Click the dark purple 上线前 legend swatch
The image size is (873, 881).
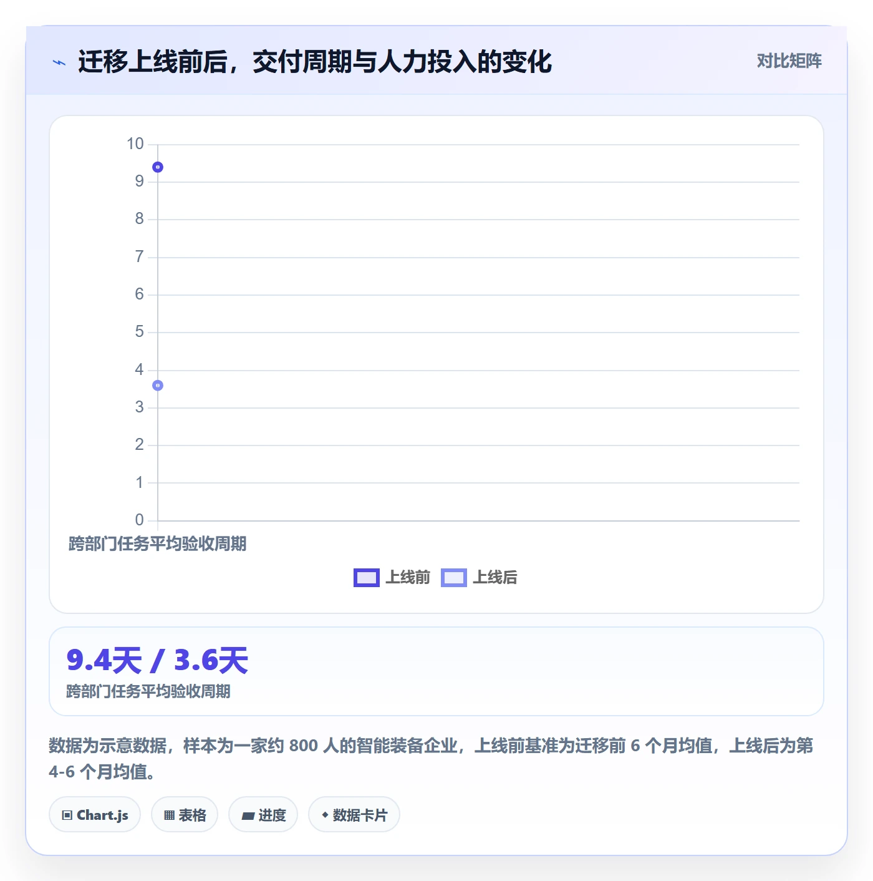tap(366, 578)
